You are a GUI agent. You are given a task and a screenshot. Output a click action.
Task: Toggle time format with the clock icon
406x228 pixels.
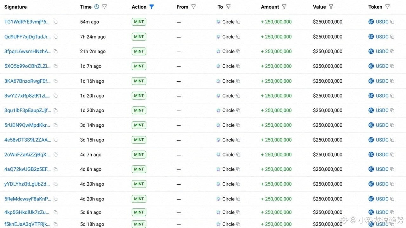(x=97, y=7)
